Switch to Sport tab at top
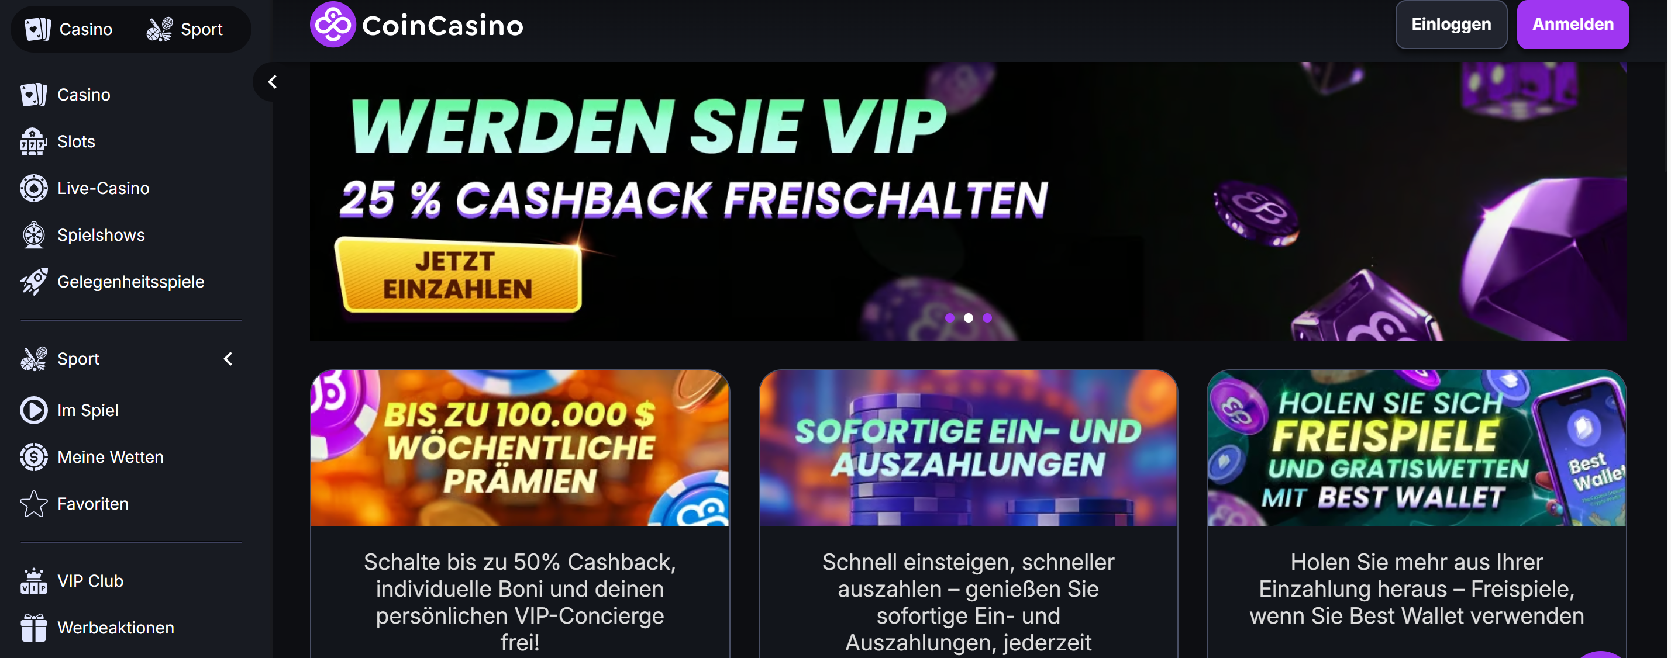This screenshot has width=1671, height=658. tap(185, 29)
